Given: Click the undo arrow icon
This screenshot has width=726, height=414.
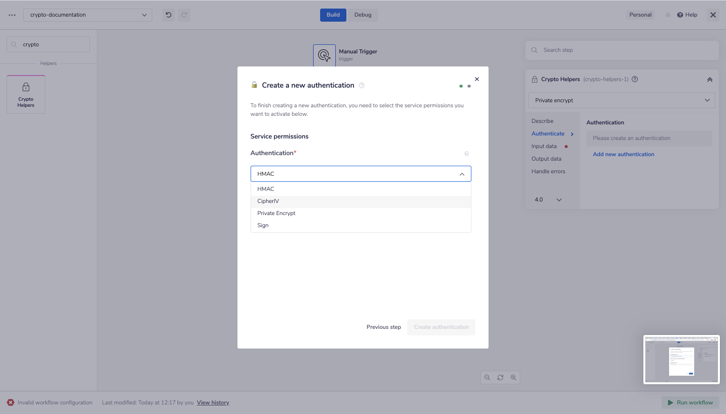Looking at the screenshot, I should [168, 15].
